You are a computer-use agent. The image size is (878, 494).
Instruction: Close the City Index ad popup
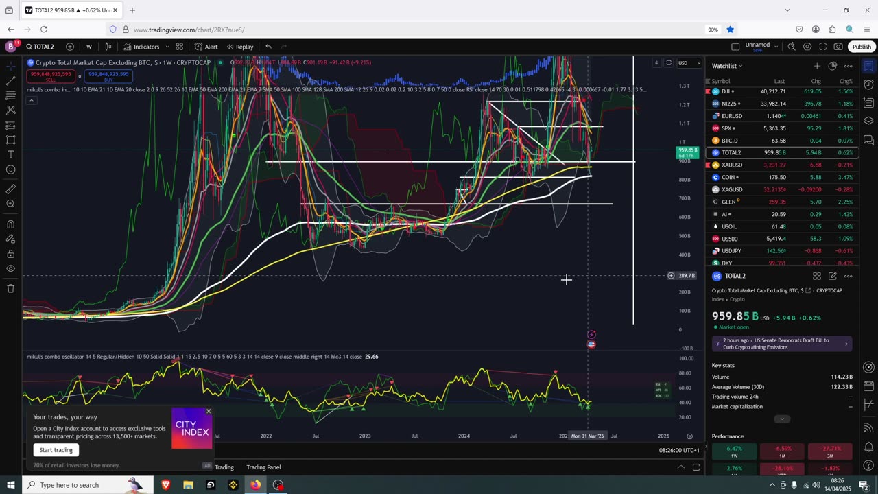pos(209,411)
